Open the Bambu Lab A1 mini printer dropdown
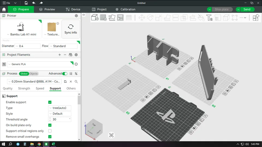The height and width of the screenshot is (147, 262). (22, 34)
